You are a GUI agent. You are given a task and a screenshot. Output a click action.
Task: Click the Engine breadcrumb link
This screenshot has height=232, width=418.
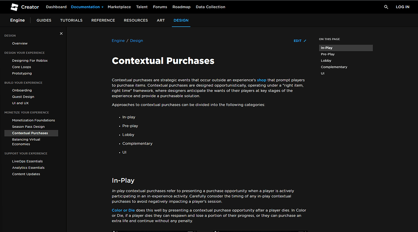(118, 41)
